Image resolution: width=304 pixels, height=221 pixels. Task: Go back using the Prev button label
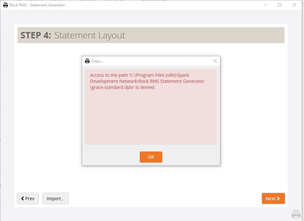pyautogui.click(x=30, y=199)
